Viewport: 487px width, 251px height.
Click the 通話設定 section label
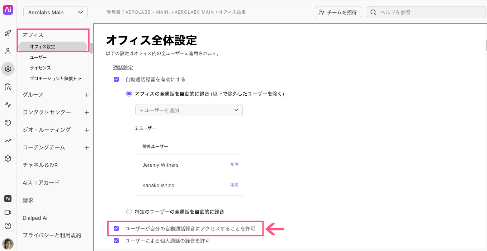pyautogui.click(x=123, y=67)
